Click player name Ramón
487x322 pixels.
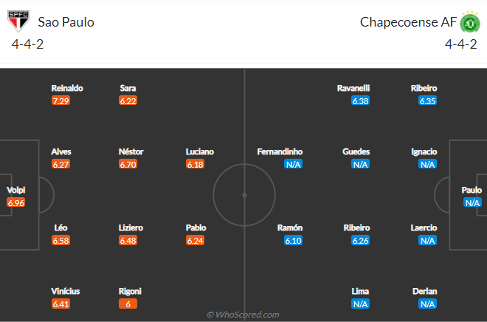click(290, 227)
